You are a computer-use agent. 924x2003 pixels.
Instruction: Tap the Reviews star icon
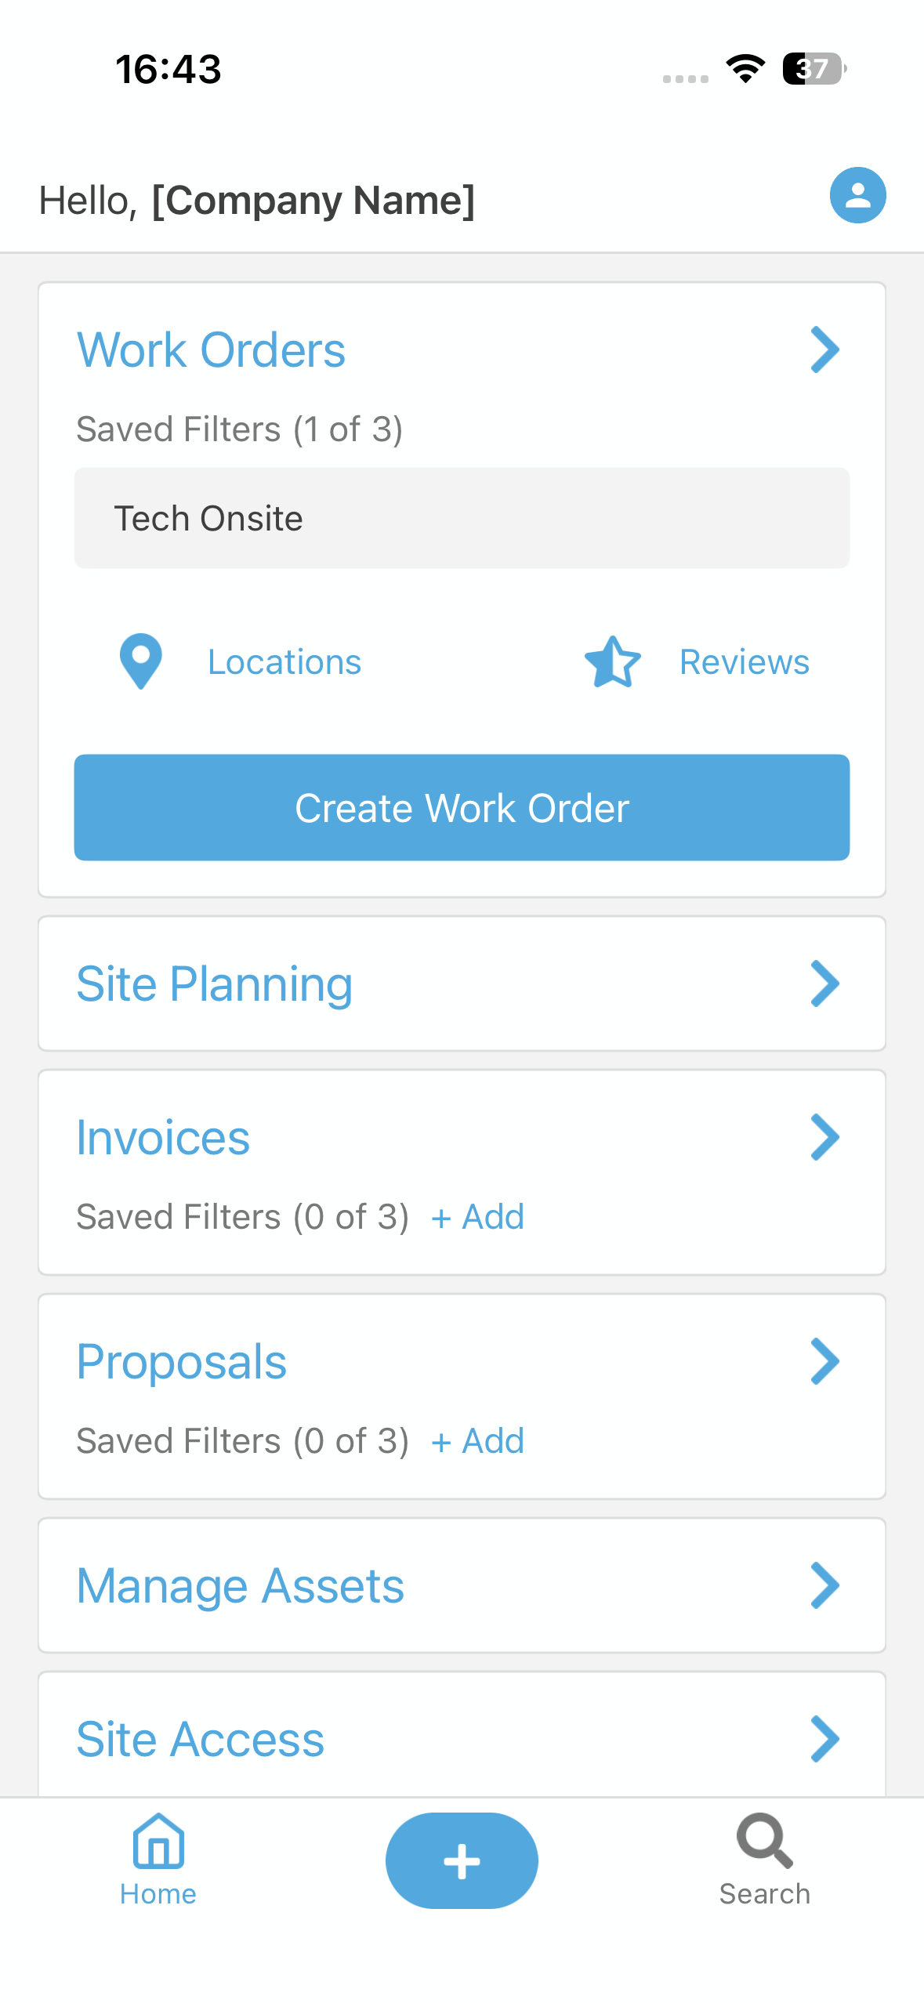pos(612,661)
